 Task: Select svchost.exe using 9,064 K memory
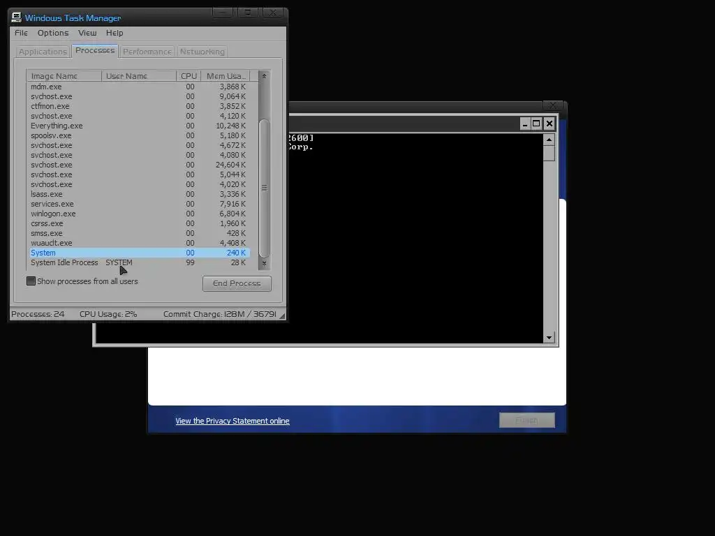point(138,96)
